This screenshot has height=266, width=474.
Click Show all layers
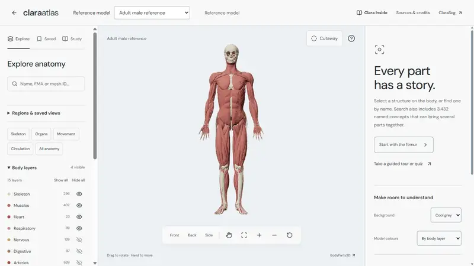click(x=61, y=180)
